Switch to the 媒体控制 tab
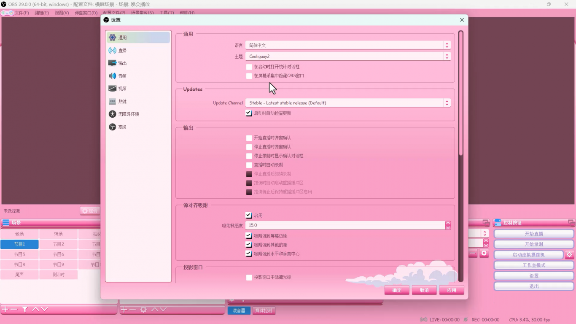576x324 pixels. coord(264,310)
